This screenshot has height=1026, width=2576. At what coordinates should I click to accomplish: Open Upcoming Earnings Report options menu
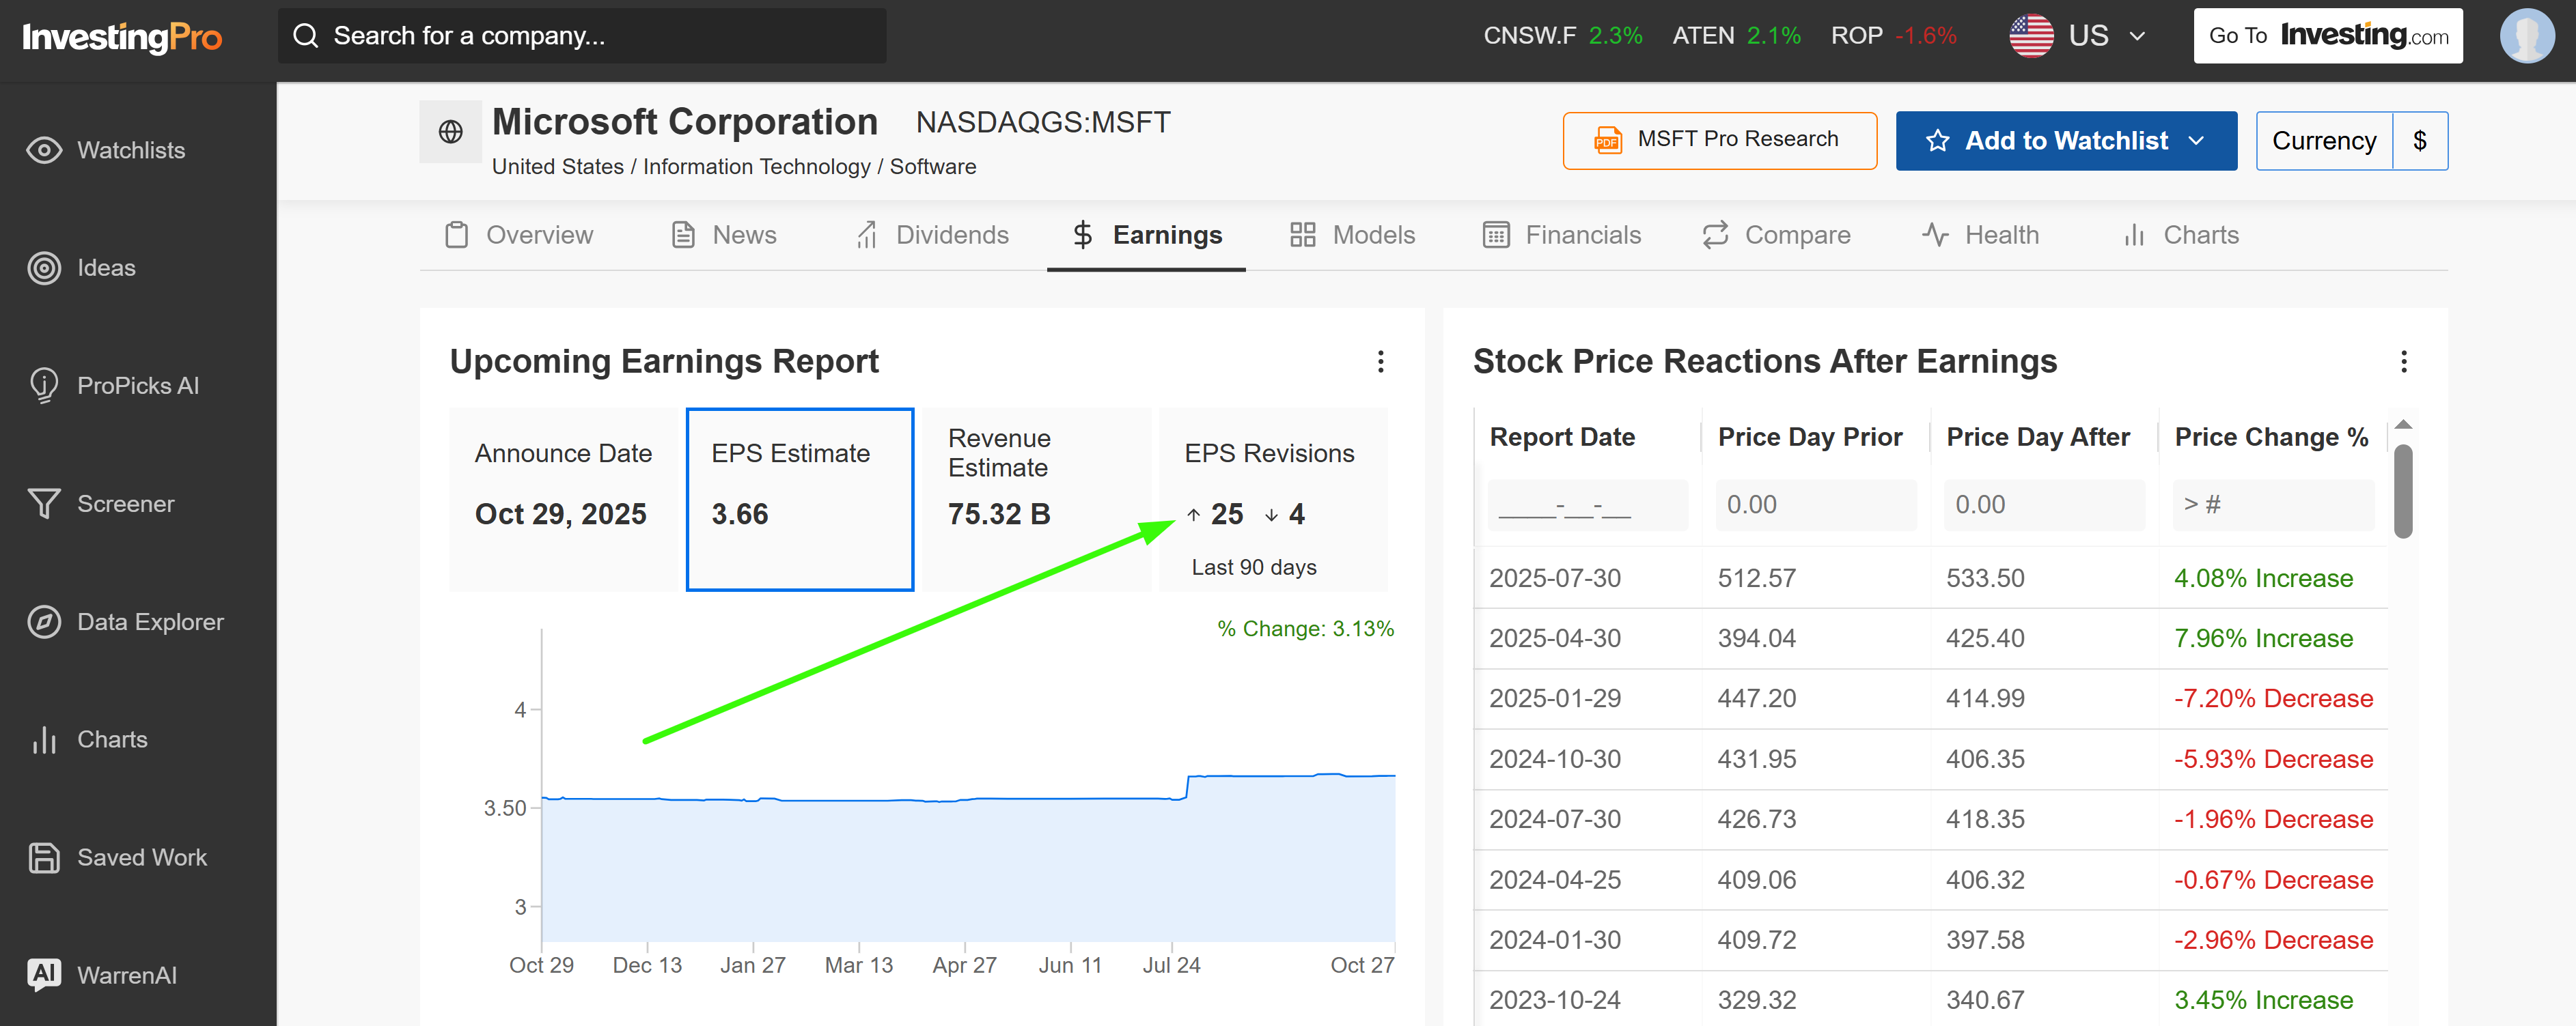tap(1381, 362)
